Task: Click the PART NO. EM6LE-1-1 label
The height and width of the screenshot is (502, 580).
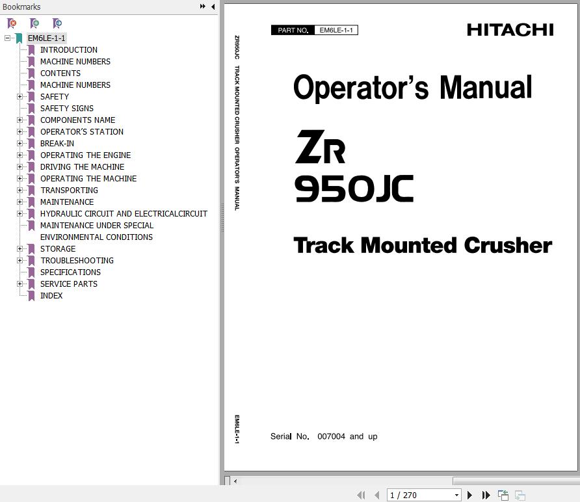Action: pos(315,30)
